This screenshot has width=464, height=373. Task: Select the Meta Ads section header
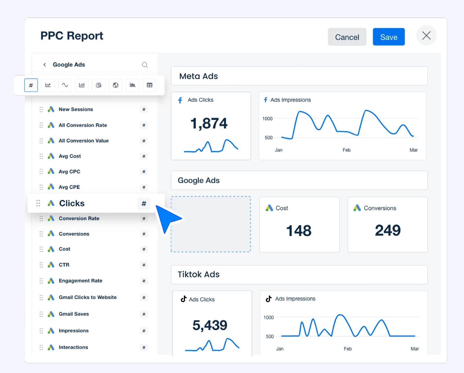click(299, 76)
